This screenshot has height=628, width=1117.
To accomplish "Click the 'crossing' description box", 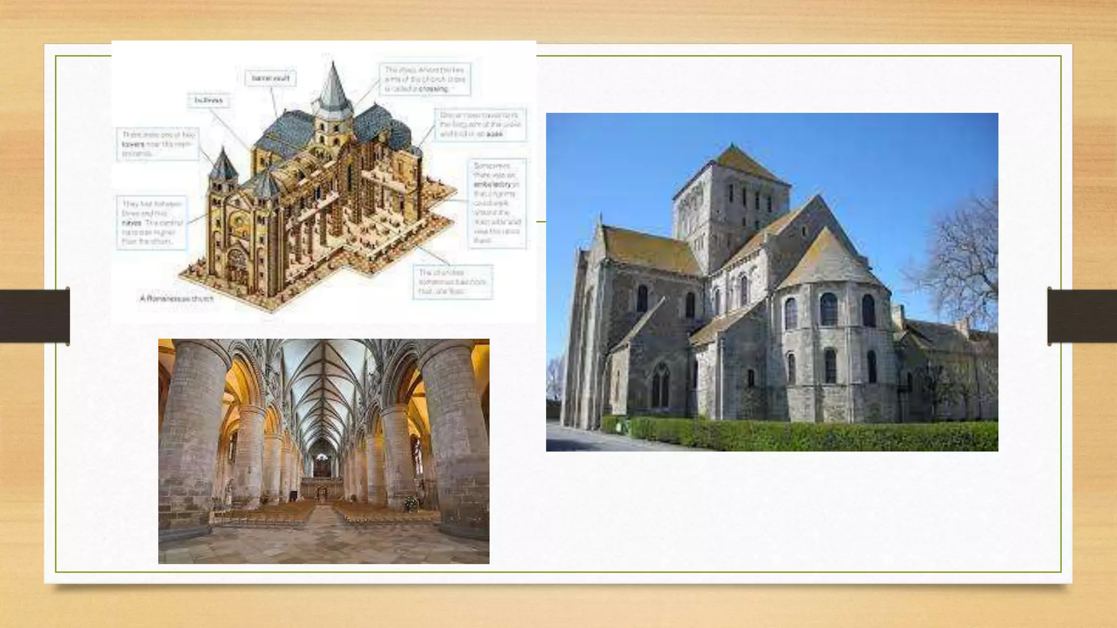I will pos(425,79).
